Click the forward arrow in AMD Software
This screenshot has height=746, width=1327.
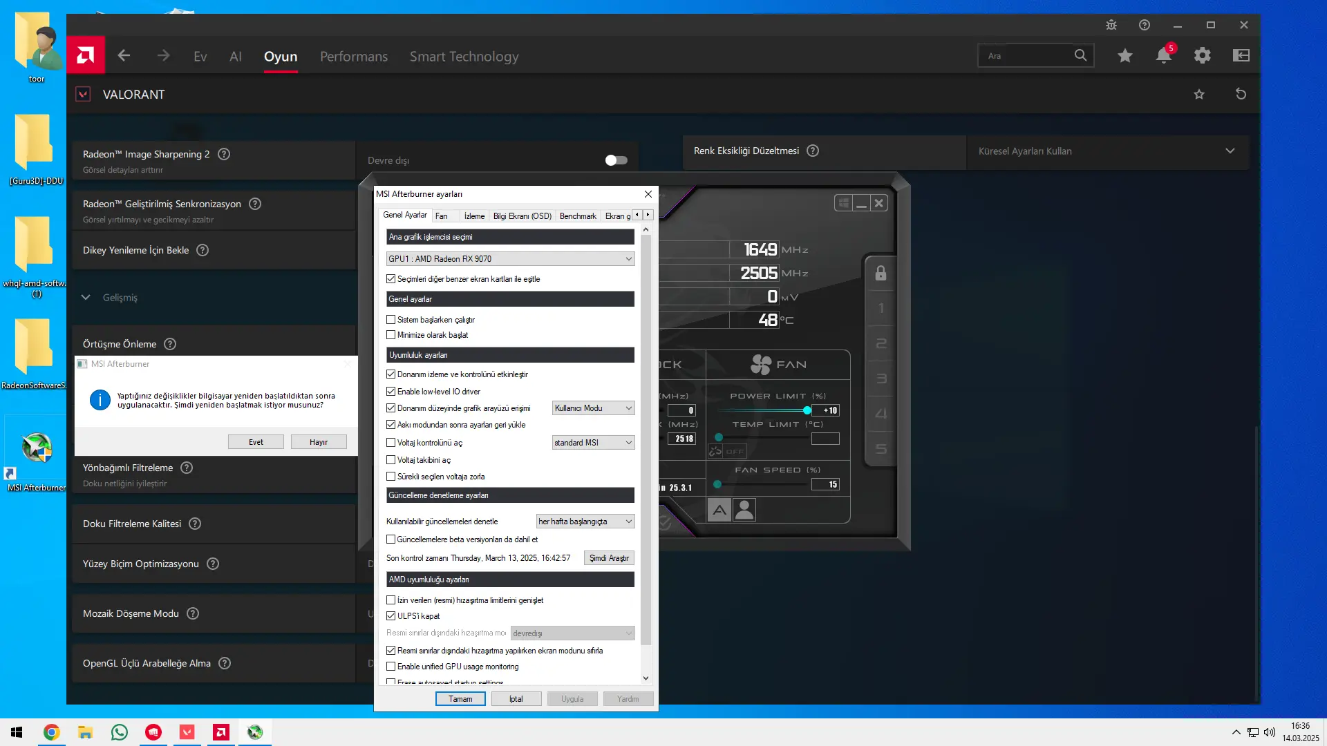pyautogui.click(x=163, y=55)
